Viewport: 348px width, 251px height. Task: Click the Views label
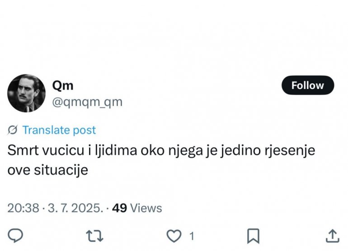(146, 208)
